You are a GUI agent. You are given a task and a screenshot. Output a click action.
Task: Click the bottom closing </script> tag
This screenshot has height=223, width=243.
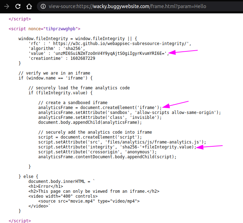(x=20, y=221)
